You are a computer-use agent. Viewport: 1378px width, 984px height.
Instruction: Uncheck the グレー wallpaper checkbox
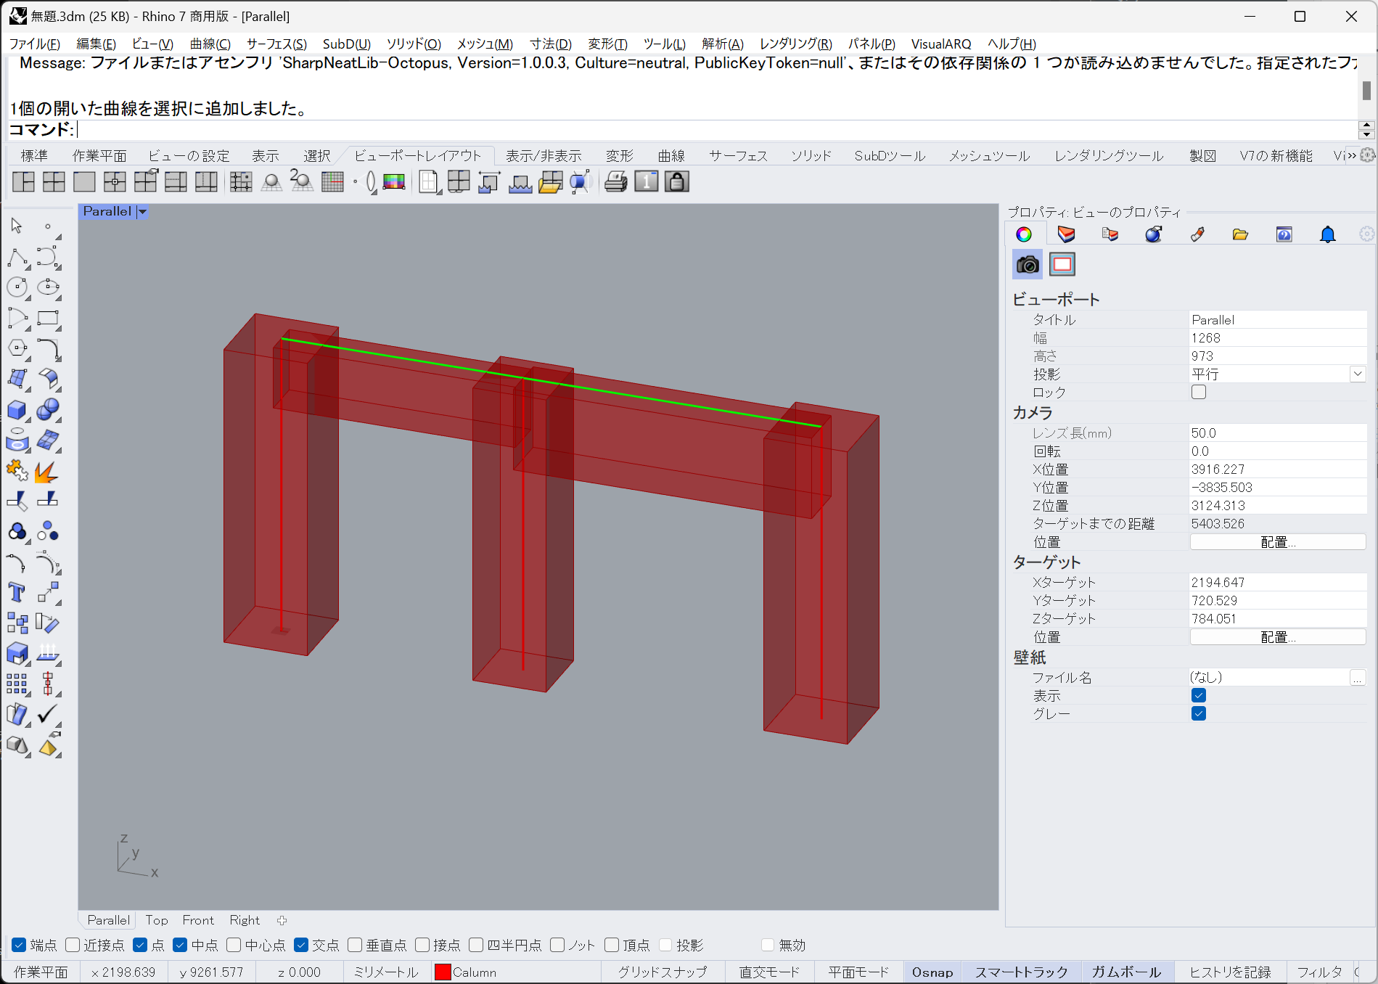1199,713
